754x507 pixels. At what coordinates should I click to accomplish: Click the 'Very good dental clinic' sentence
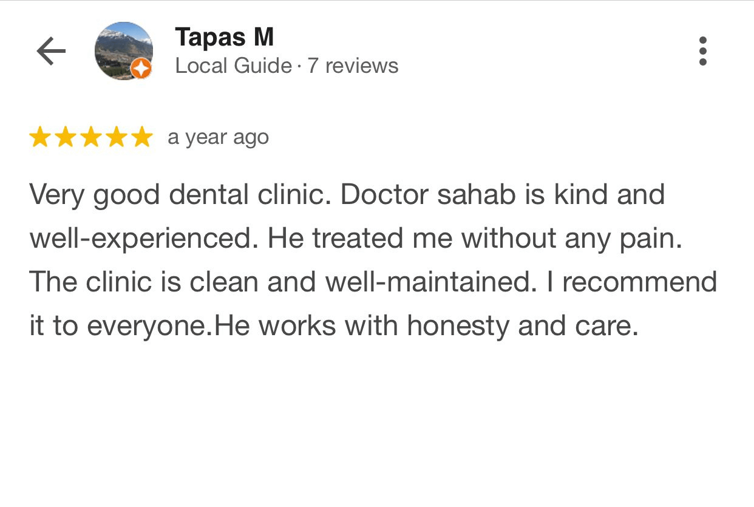[180, 195]
